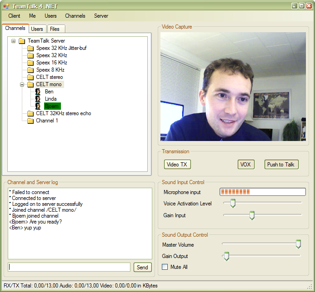Select the user icon next to Ben
This screenshot has height=292, width=315.
[x=39, y=92]
